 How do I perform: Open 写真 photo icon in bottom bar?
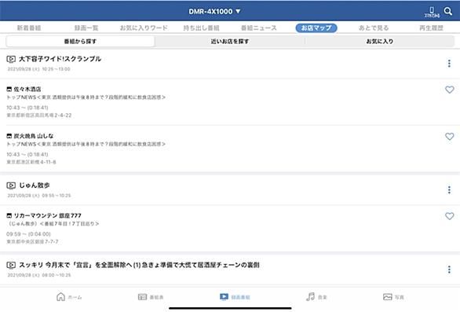tap(388, 297)
